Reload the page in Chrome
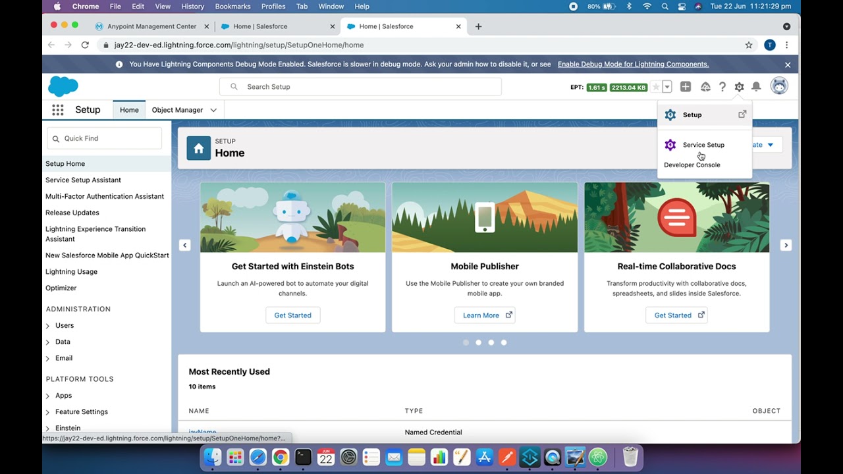 [x=85, y=45]
